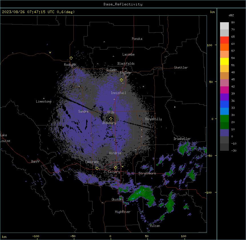This screenshot has height=240, width=246.
Task: Click the Strathmore label
Action: [147, 173]
